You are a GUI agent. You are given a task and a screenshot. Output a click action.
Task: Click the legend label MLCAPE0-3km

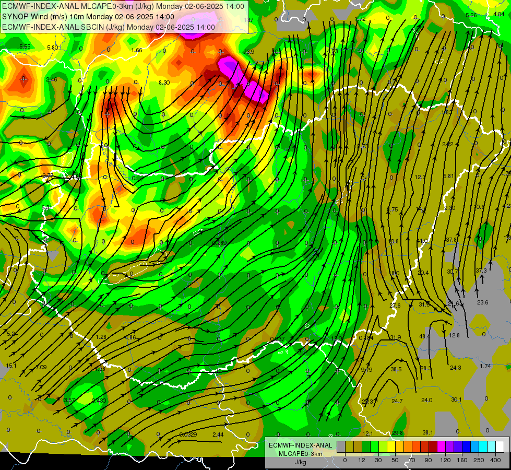tap(300, 454)
